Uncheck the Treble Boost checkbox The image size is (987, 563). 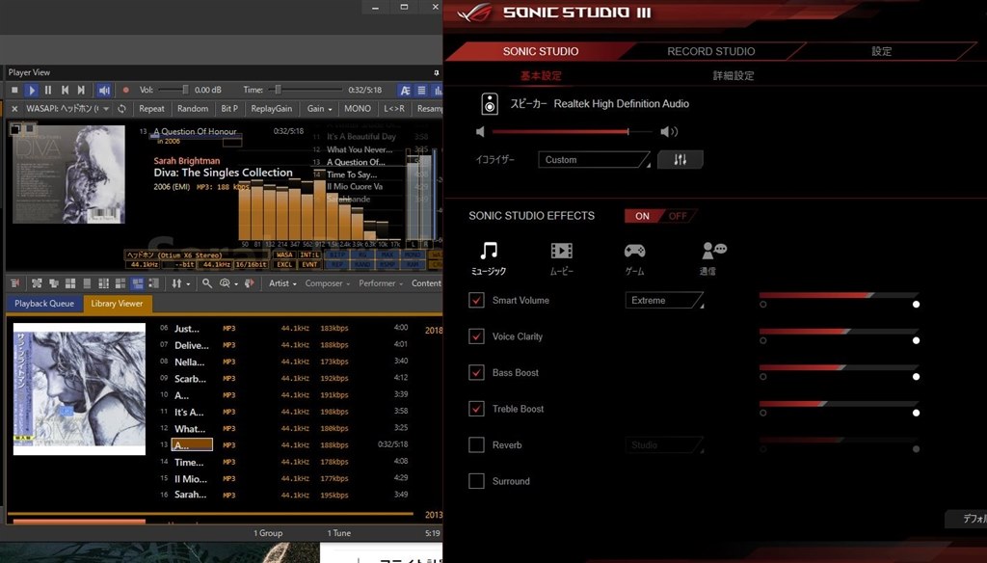[x=476, y=409]
